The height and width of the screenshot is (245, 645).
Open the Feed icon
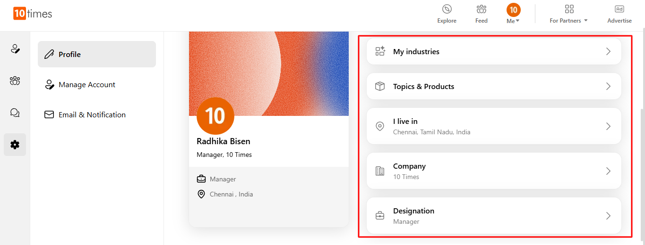pos(481,9)
